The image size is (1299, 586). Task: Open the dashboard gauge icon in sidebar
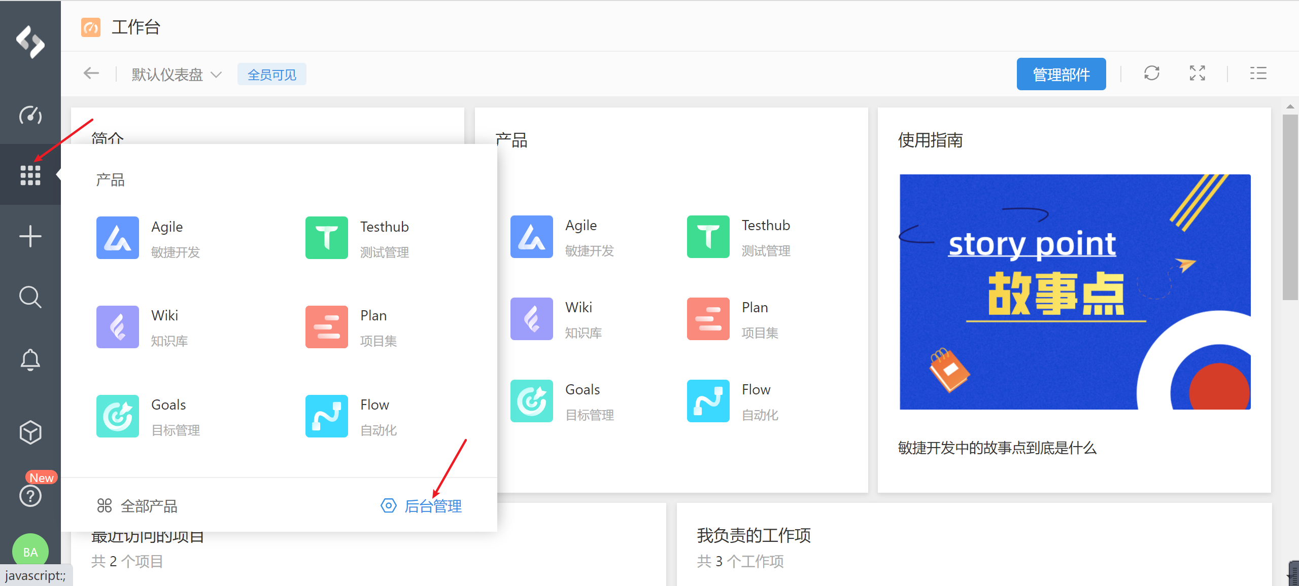30,116
